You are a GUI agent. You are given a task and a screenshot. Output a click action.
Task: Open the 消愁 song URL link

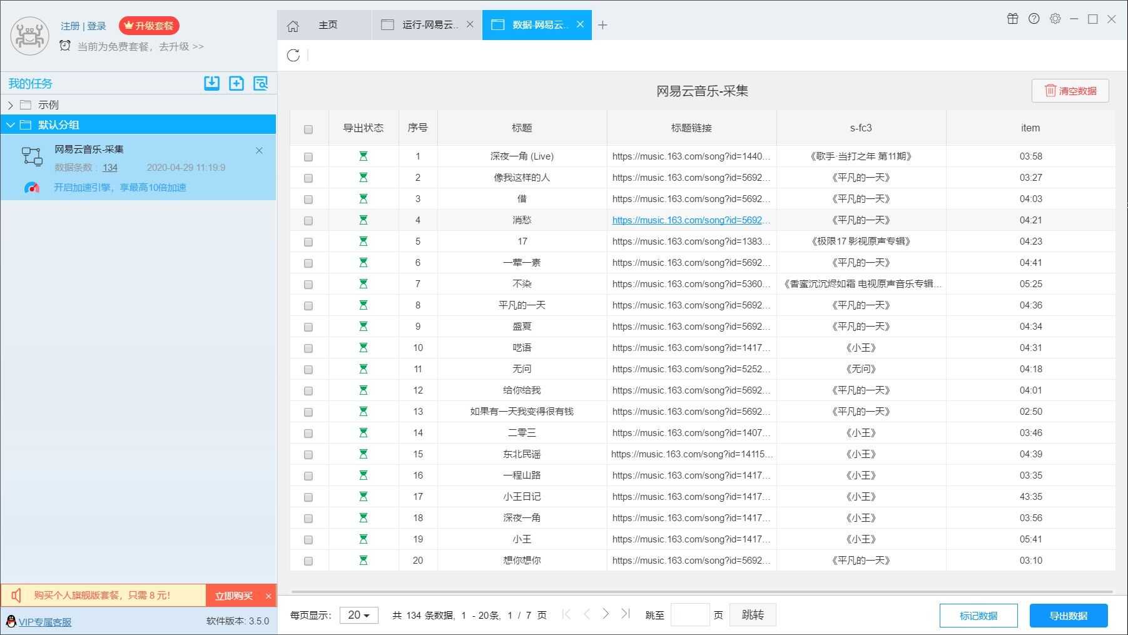point(691,220)
